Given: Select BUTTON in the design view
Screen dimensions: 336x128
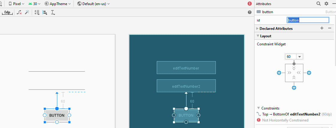Looking at the screenshot, I should click(57, 115).
